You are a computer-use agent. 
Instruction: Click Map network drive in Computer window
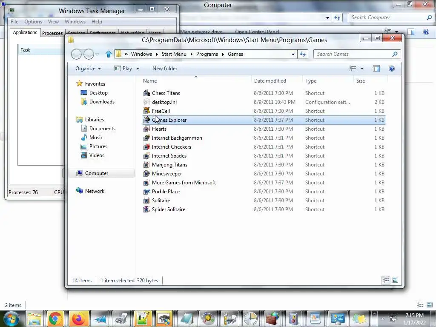[x=201, y=32]
